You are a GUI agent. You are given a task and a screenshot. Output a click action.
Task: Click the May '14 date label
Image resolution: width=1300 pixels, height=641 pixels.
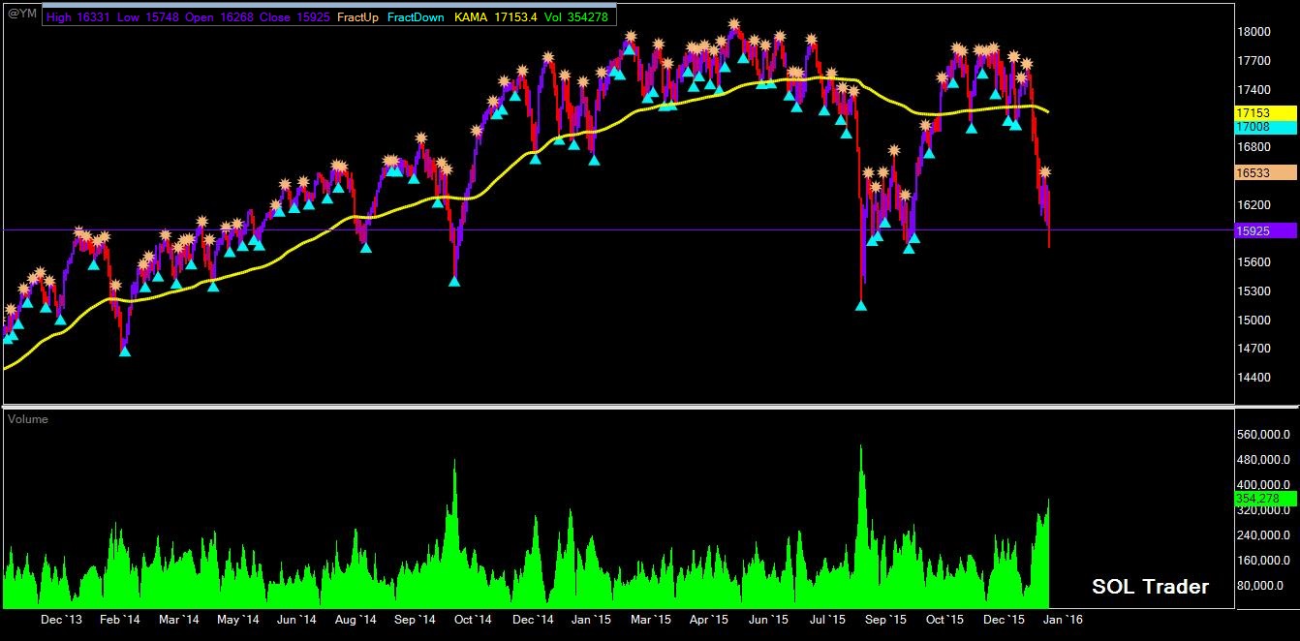238,620
